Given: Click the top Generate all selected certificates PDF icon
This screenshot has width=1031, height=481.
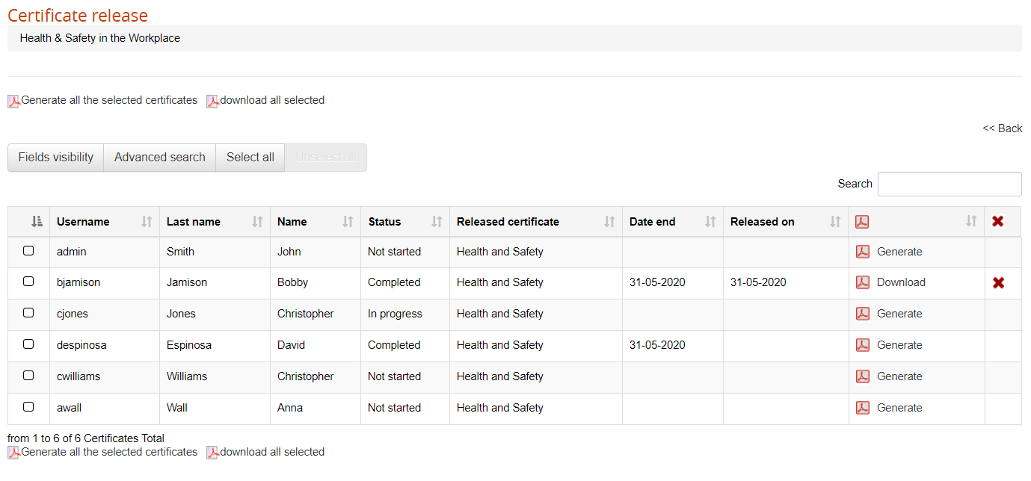Looking at the screenshot, I should coord(13,100).
